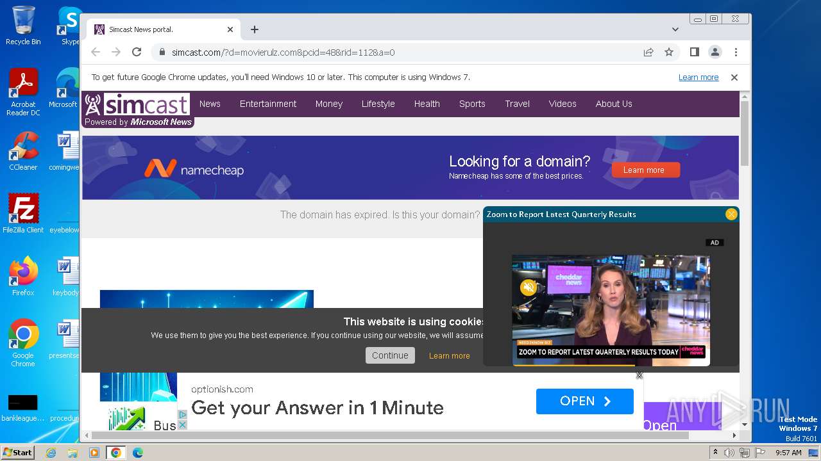821x461 pixels.
Task: Launch Internet Explorer from the taskbar
Action: point(51,453)
